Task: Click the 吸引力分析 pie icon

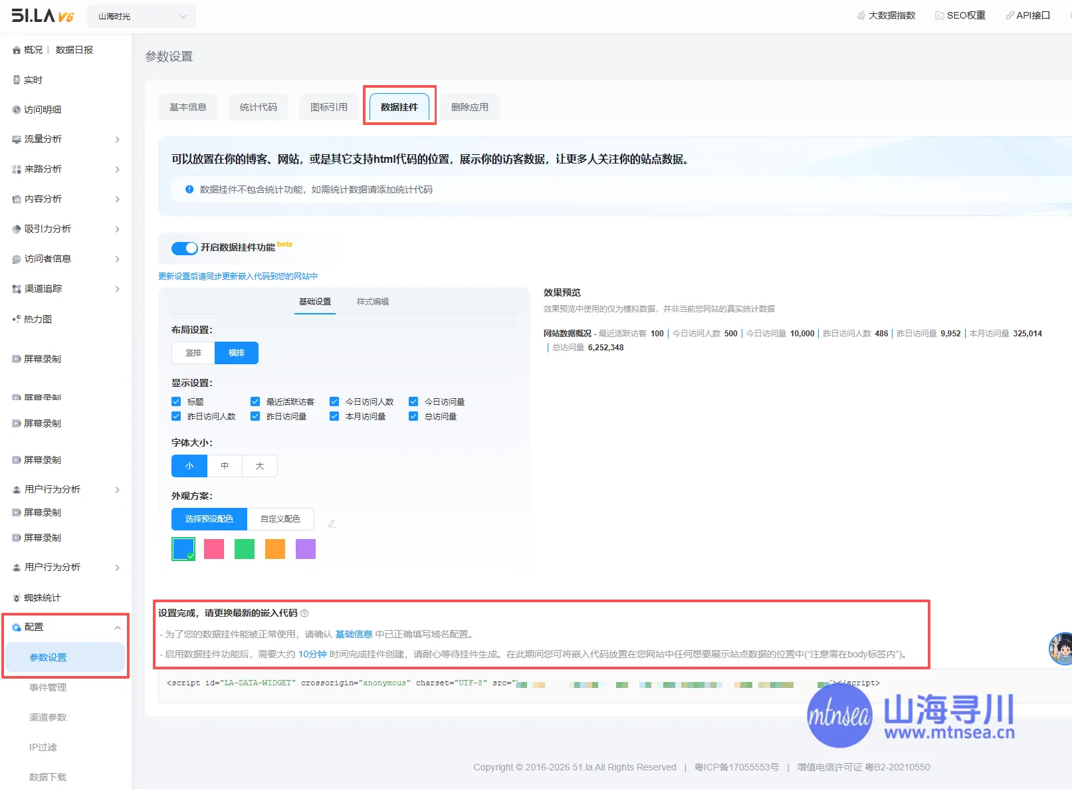Action: coord(17,229)
